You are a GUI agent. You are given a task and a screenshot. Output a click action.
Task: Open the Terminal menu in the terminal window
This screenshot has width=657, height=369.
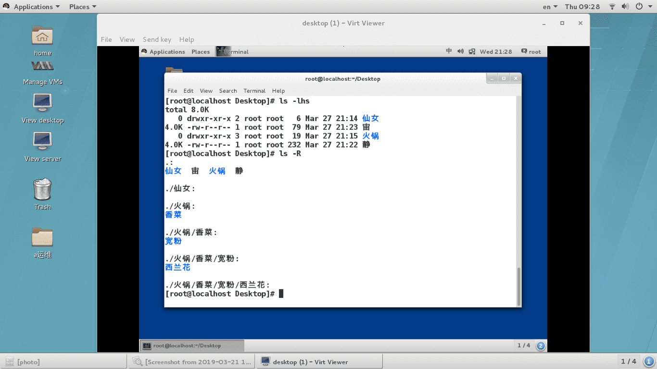[x=254, y=91]
